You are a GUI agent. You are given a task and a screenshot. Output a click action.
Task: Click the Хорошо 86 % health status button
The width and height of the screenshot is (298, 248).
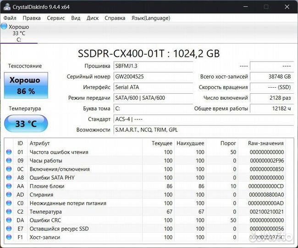[26, 85]
